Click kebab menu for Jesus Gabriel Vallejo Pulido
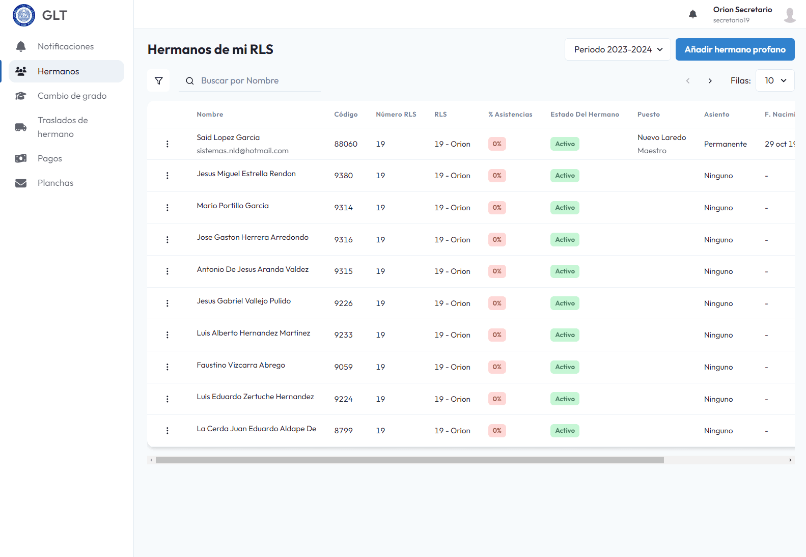This screenshot has height=557, width=806. (167, 303)
